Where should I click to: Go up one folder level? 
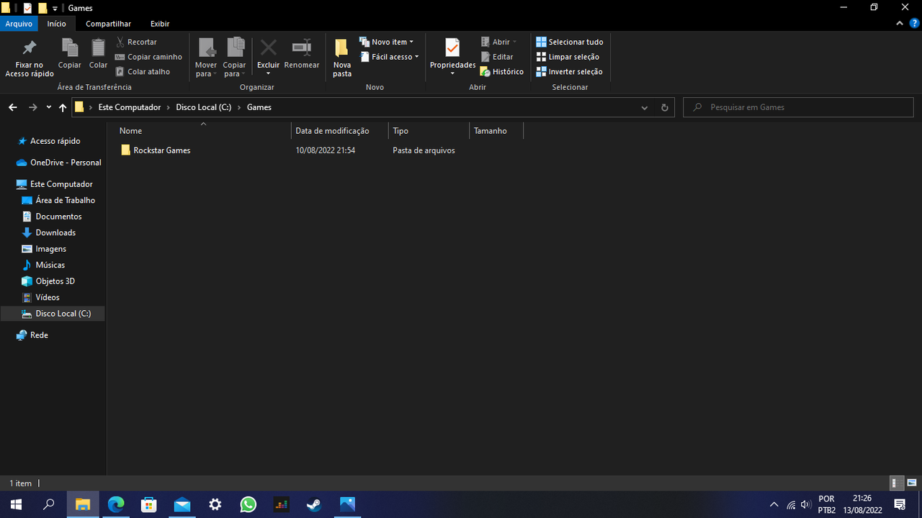63,107
